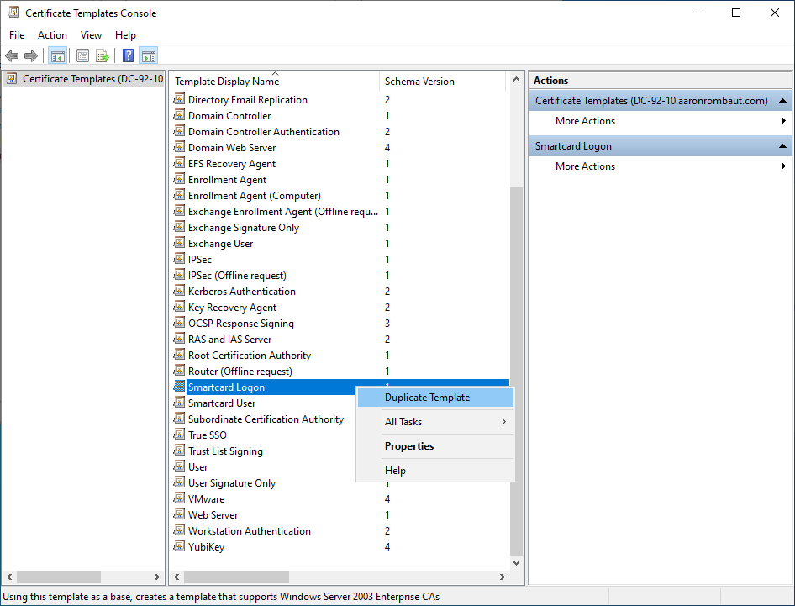Click the YubiKey template certificate icon
Viewport: 795px width, 606px height.
point(179,547)
